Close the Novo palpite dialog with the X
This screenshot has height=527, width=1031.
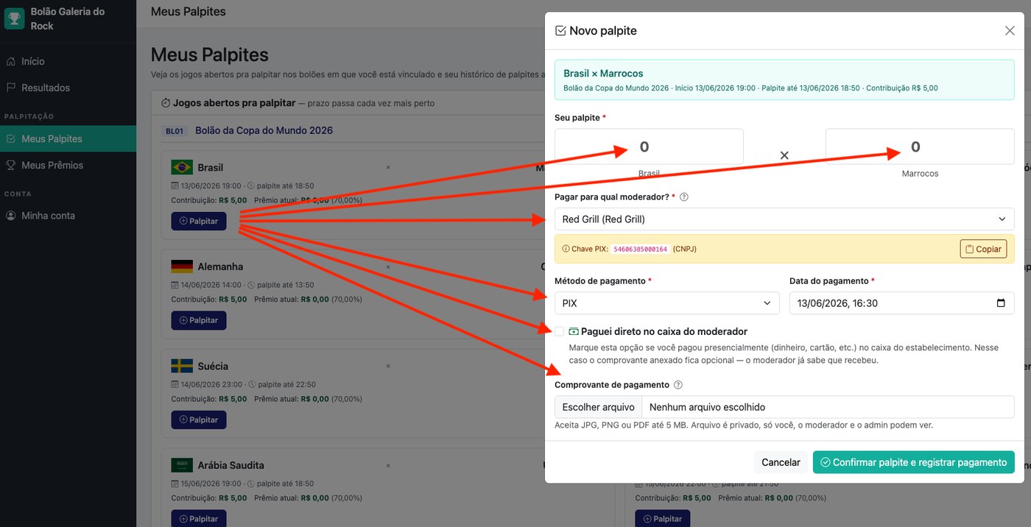1010,31
